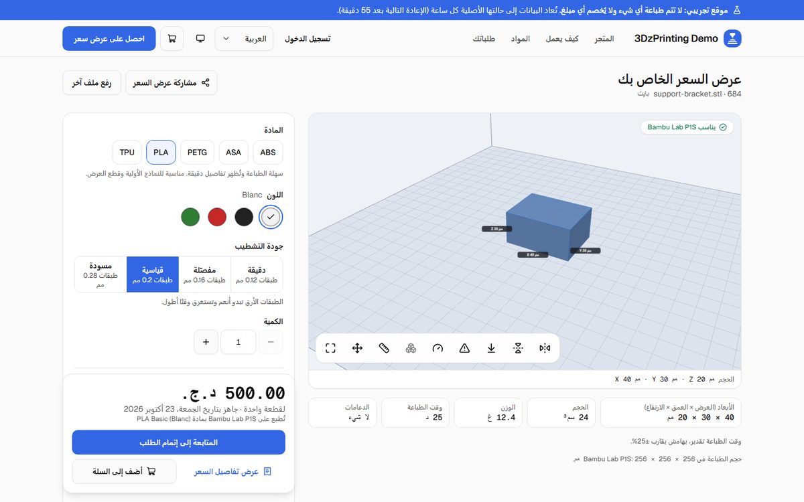Increase quantity with the plus button
Viewport: 804px width, 502px height.
(x=206, y=342)
